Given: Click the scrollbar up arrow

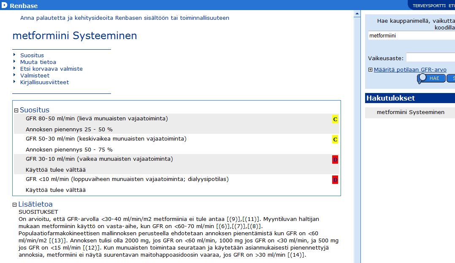Looking at the screenshot, I should 357,13.
